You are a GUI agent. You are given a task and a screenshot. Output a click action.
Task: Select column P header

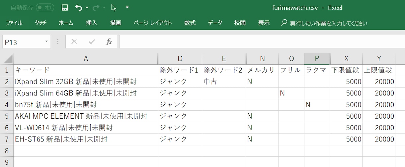(317, 59)
